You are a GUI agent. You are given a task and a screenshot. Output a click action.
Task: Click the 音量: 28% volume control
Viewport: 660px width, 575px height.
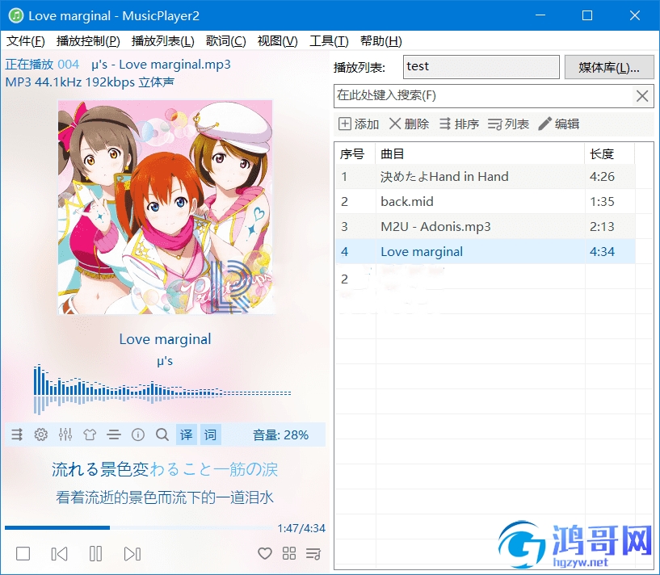click(x=281, y=434)
